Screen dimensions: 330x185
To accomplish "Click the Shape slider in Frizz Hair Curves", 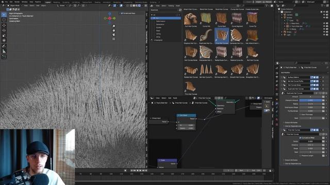I will (x=310, y=149).
